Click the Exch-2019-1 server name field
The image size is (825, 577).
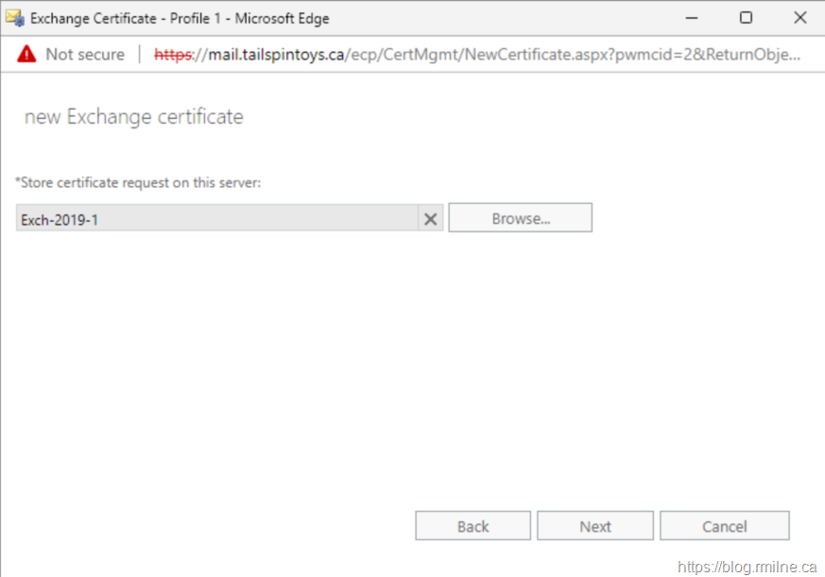click(217, 219)
